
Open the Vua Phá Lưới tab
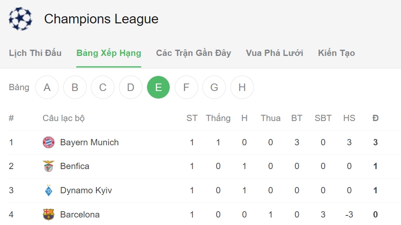[x=274, y=53]
